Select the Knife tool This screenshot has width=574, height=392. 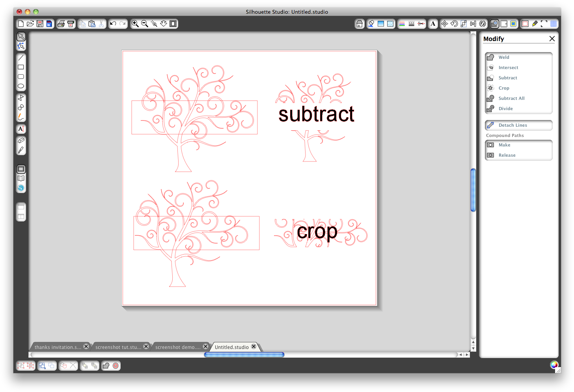(x=21, y=150)
